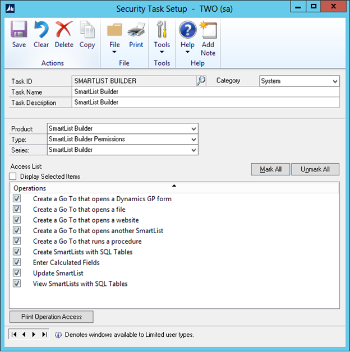Click the Dynamics GP icon in title bar
The width and height of the screenshot is (350, 352).
click(10, 8)
